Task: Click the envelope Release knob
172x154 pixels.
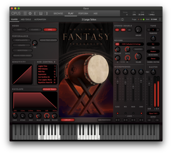Action: tap(55, 116)
